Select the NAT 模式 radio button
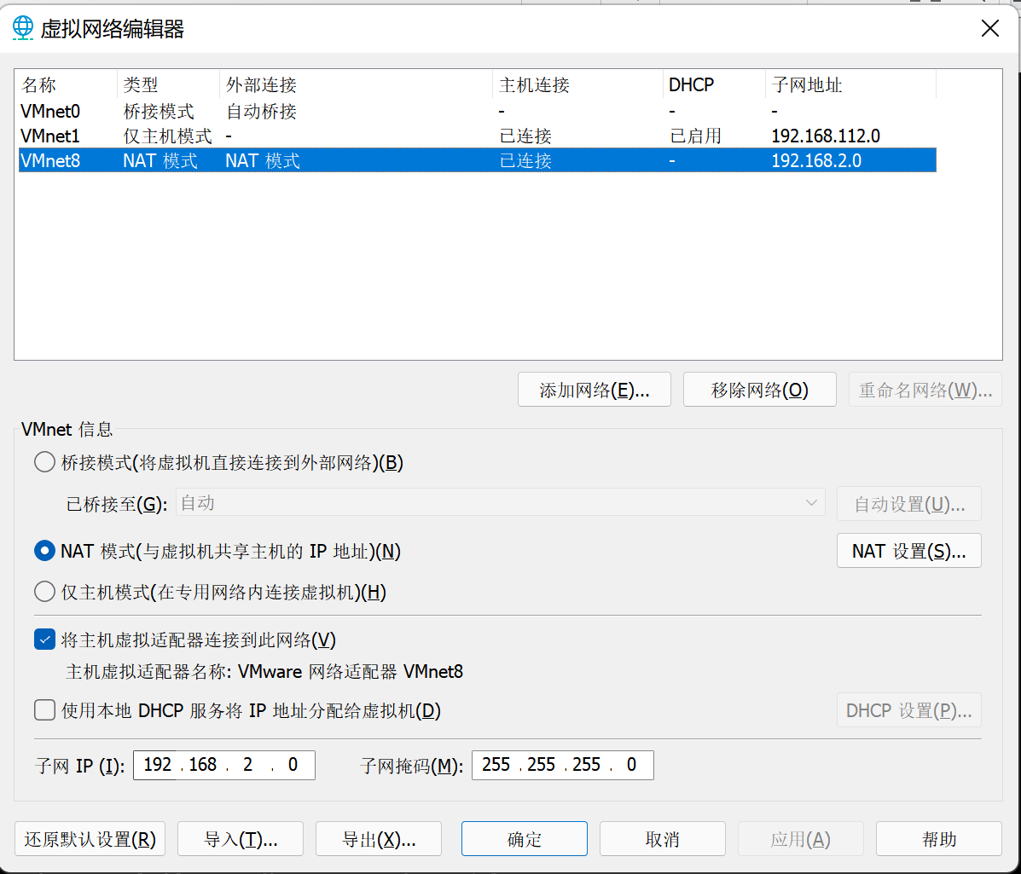The height and width of the screenshot is (874, 1021). [44, 551]
